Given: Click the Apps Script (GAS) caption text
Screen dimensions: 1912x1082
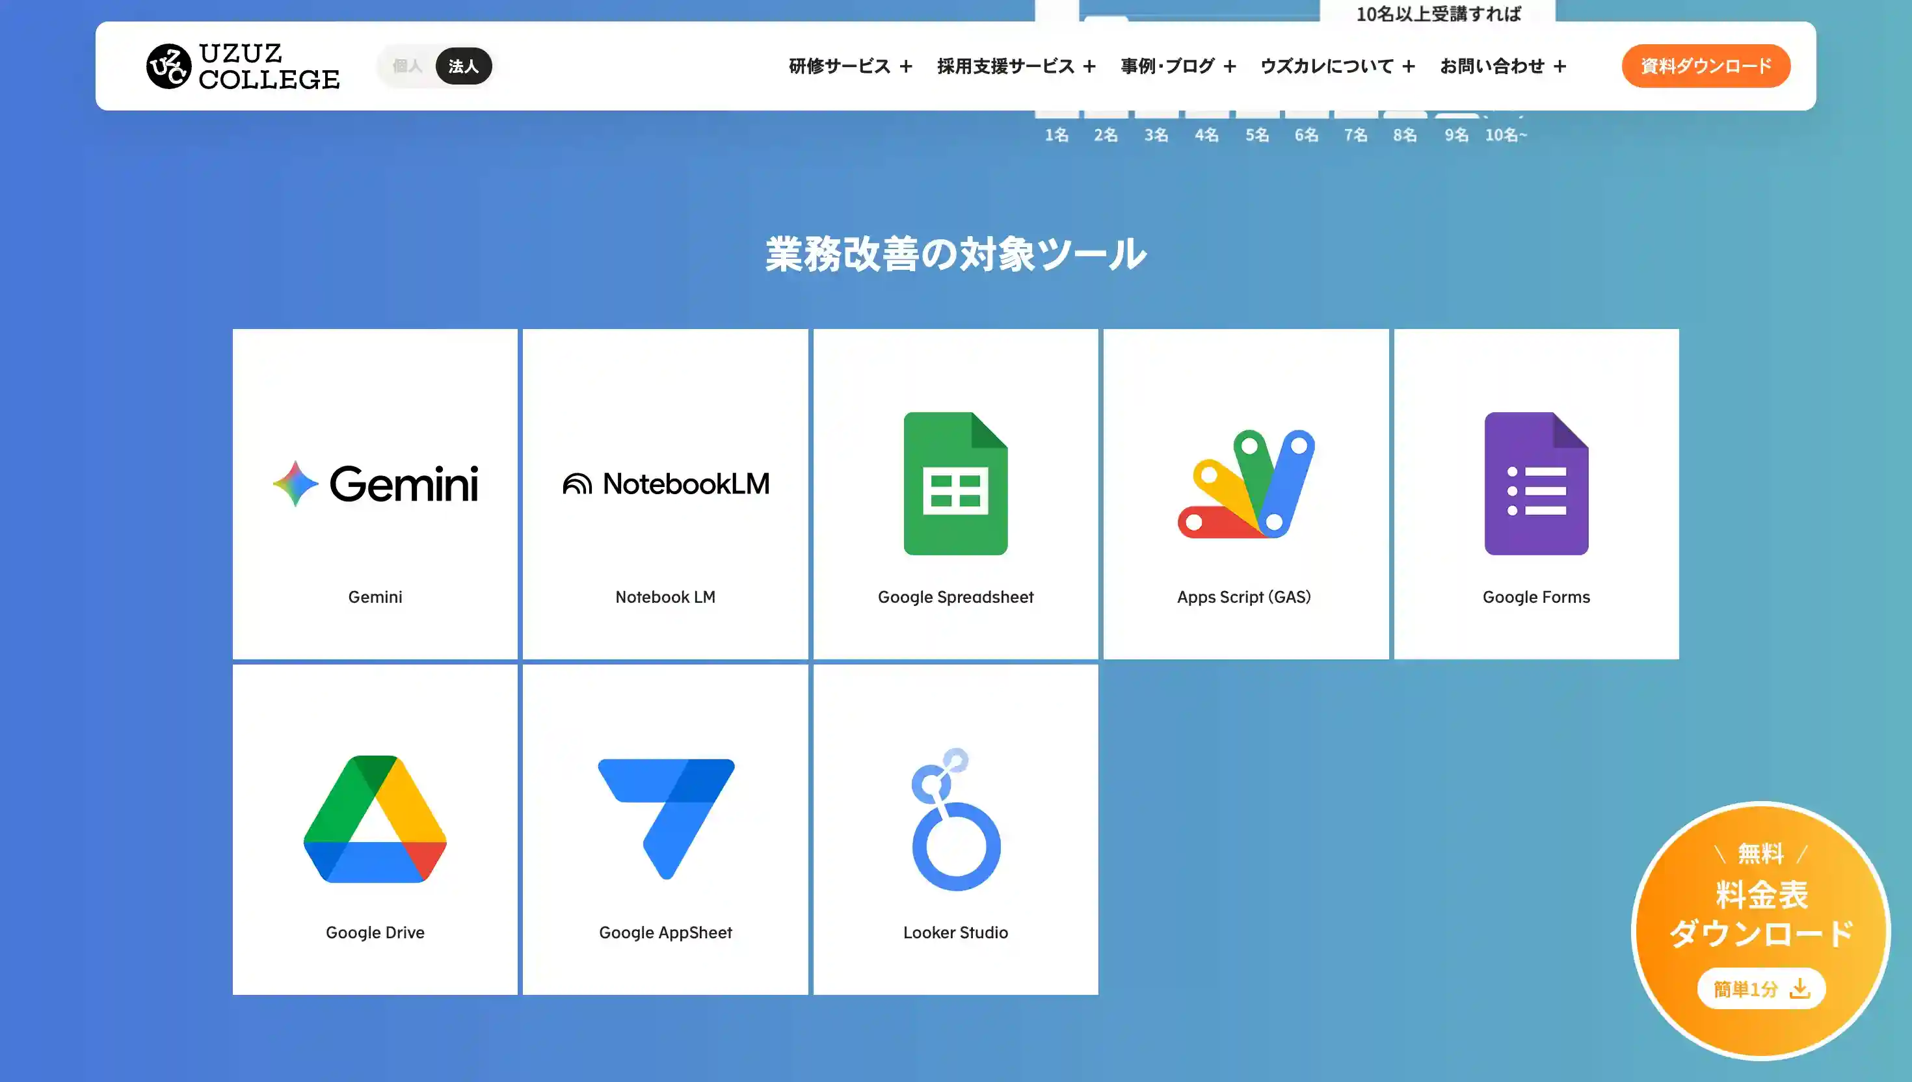Looking at the screenshot, I should [x=1245, y=597].
